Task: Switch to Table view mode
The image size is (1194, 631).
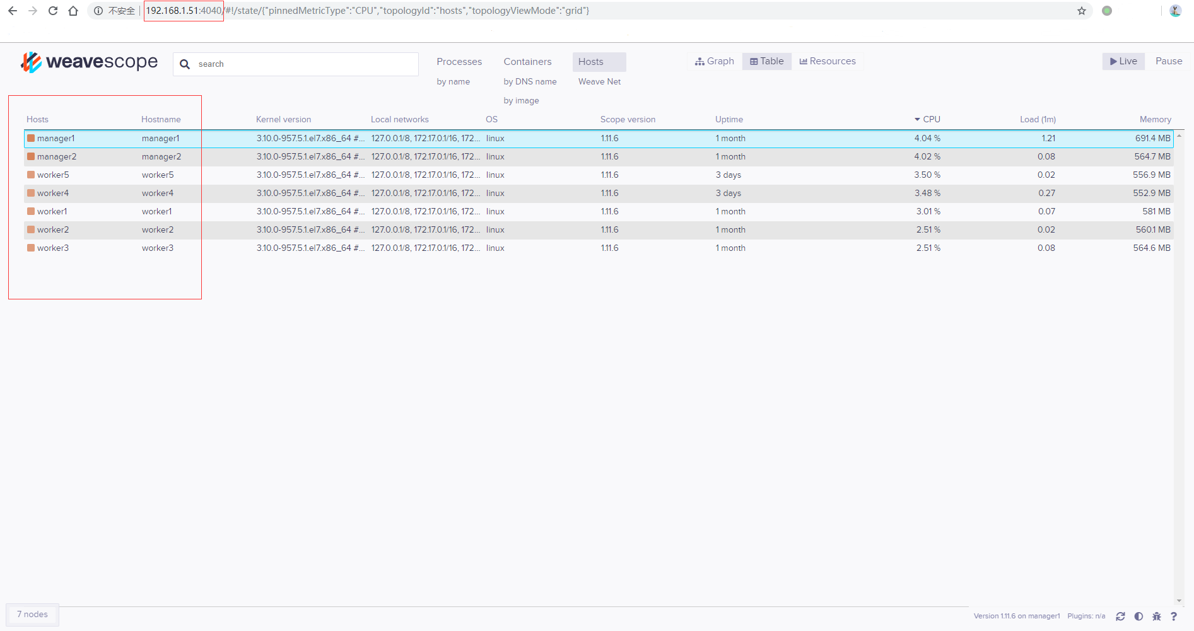Action: tap(767, 61)
